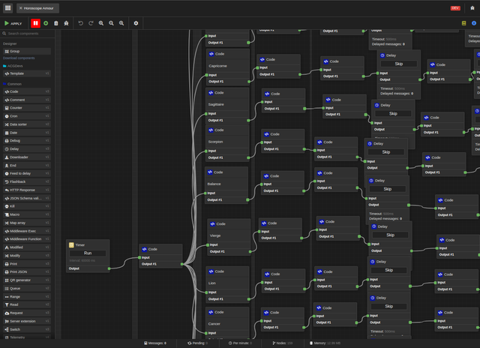Select the Data sorter component

[27, 124]
